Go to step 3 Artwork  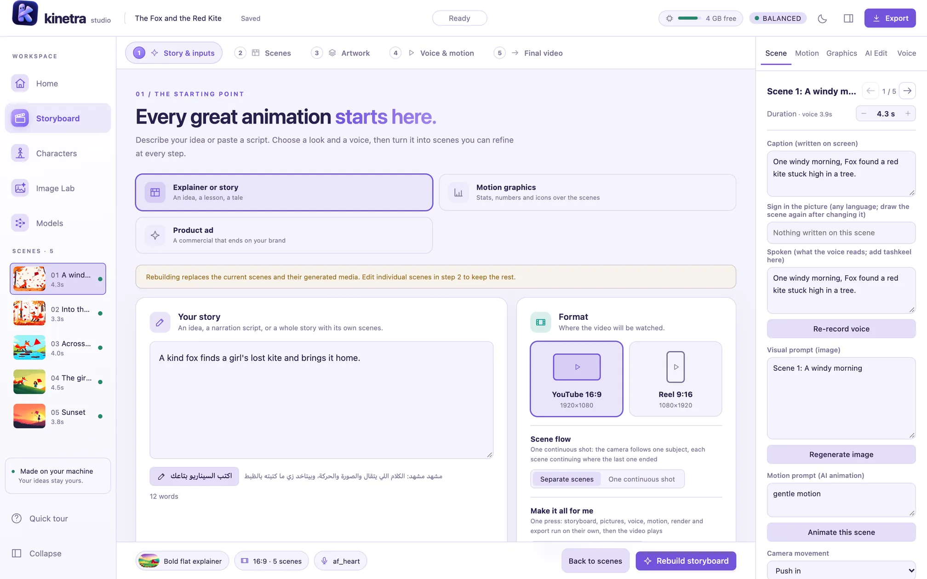[341, 53]
